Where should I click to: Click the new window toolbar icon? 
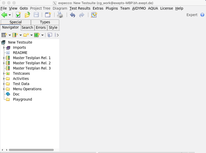coord(48,15)
